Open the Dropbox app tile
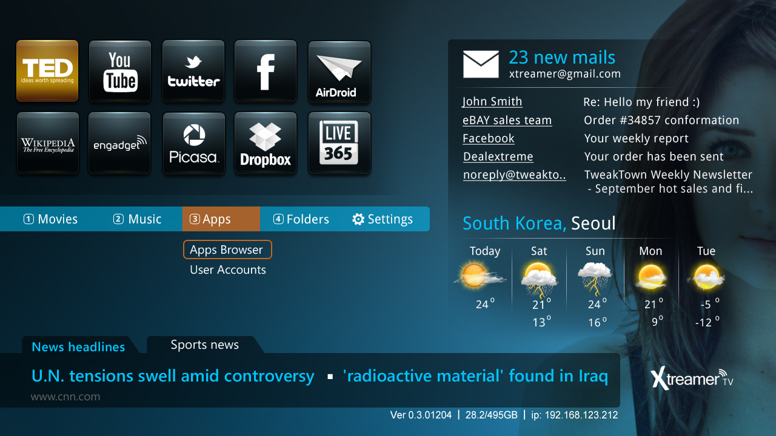776x436 pixels. coord(266,142)
